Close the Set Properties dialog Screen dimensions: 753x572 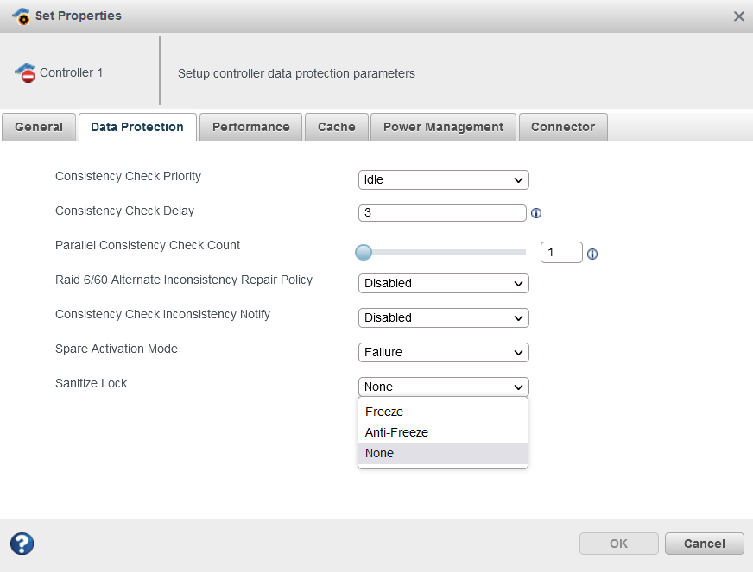738,16
